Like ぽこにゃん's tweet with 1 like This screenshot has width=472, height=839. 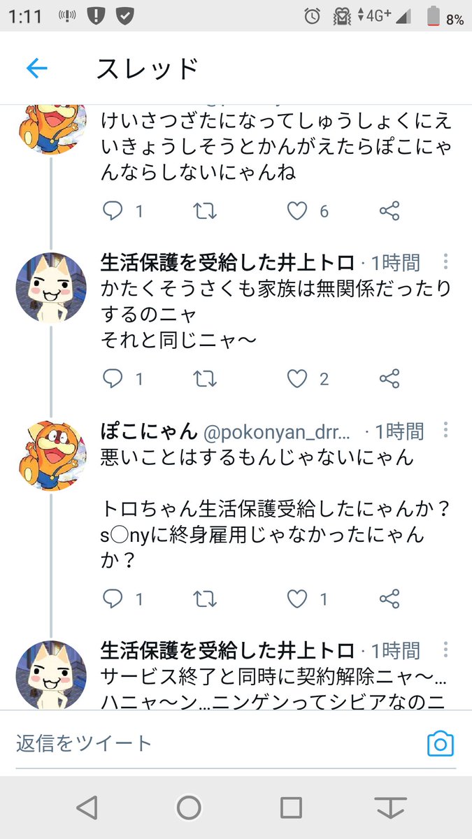click(298, 598)
